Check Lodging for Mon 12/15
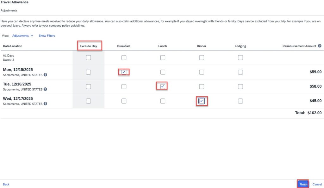This screenshot has height=188, width=324. pyautogui.click(x=240, y=72)
